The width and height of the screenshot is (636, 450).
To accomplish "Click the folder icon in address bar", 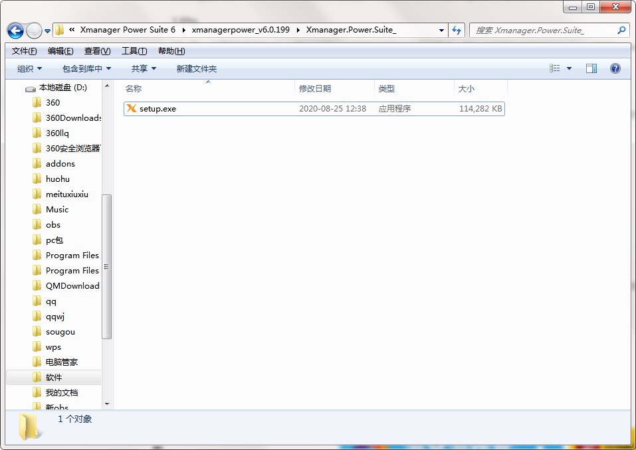I will coord(60,30).
